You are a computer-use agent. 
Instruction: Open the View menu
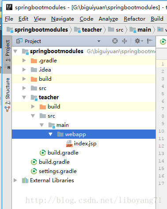coord(40,19)
